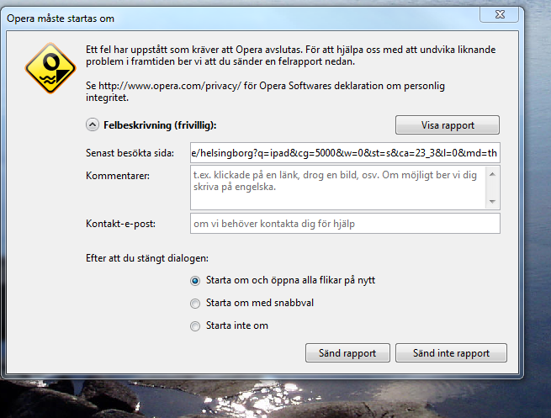The height and width of the screenshot is (418, 551).
Task: Collapse the Felbeskrivning section chevron
Action: click(93, 124)
